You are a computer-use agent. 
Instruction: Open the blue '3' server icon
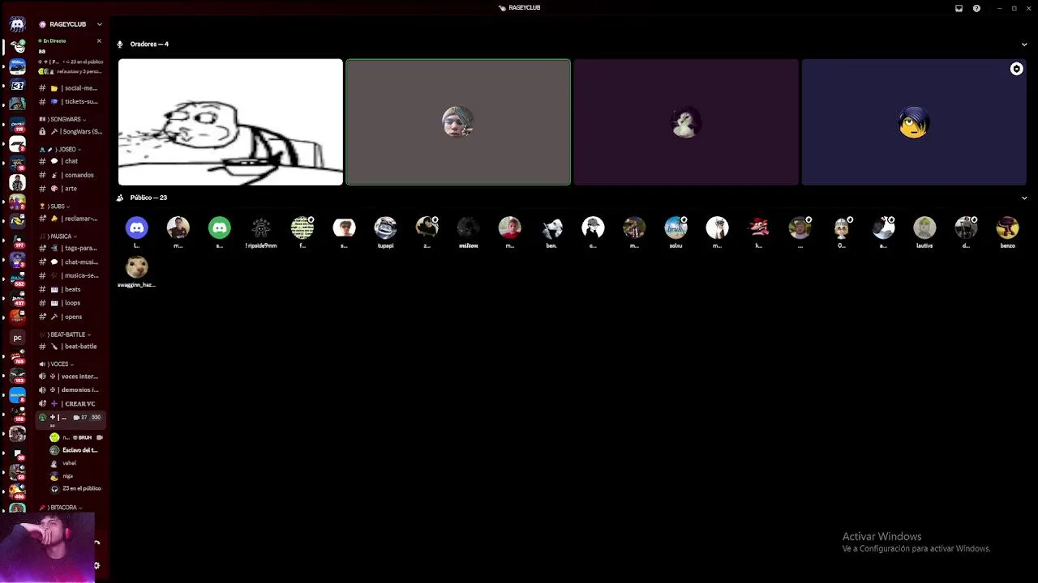pyautogui.click(x=17, y=85)
